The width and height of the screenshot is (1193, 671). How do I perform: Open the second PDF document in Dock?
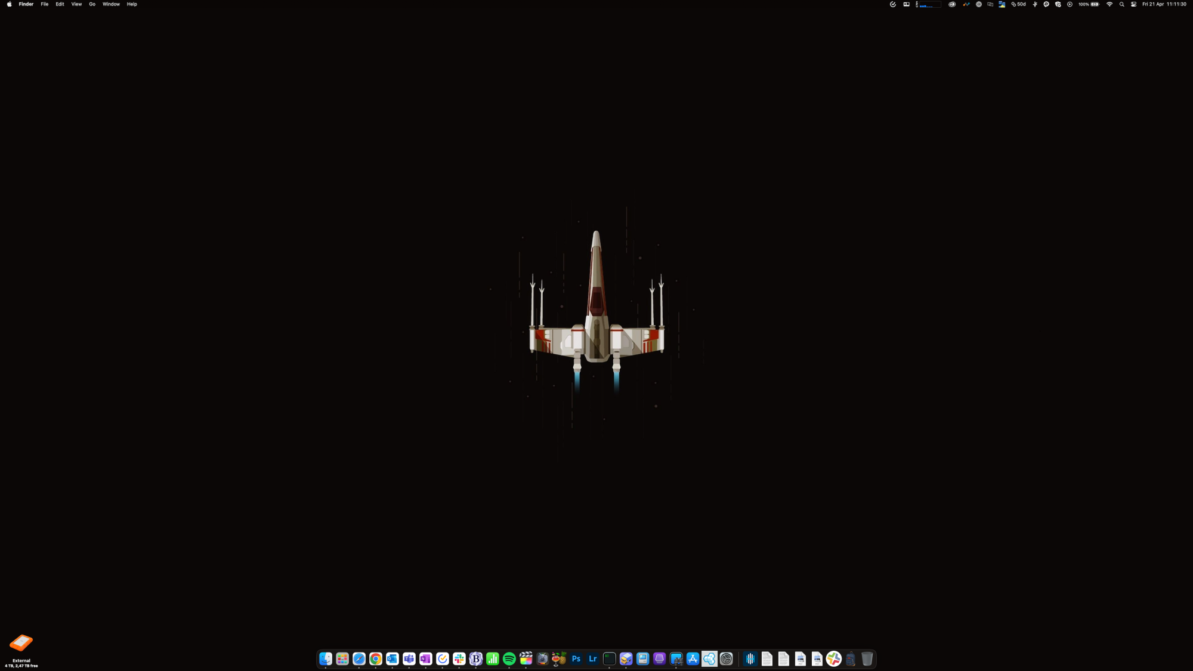(817, 658)
